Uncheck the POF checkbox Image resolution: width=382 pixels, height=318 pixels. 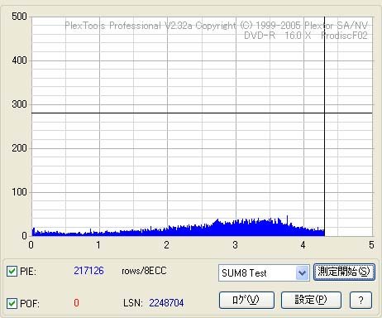(12, 303)
